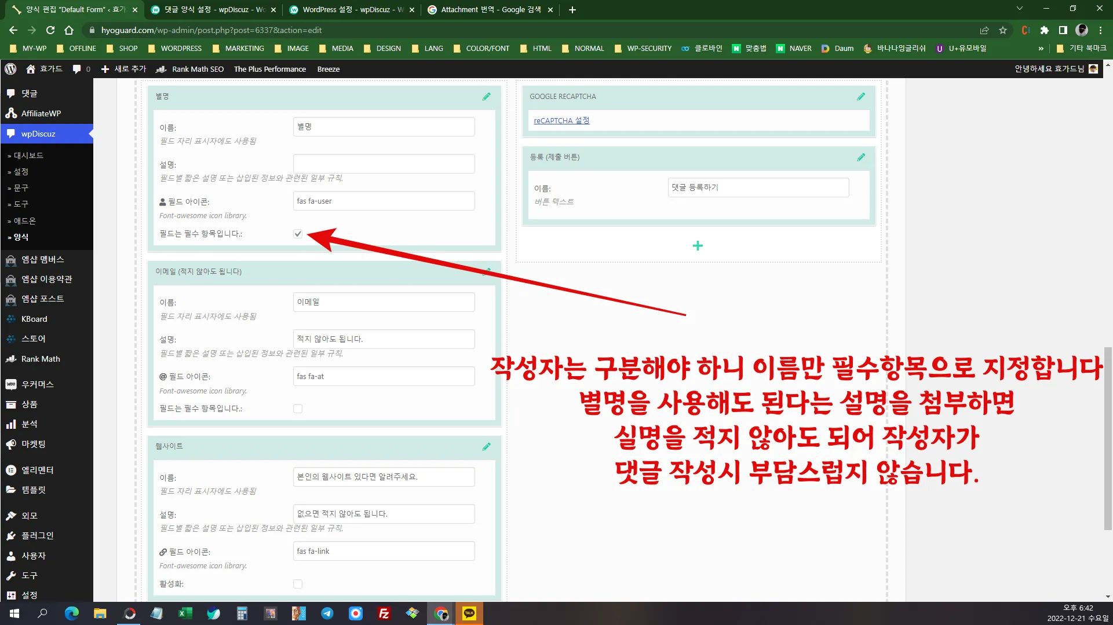Click browser address bar URL
1113x625 pixels.
click(x=211, y=30)
